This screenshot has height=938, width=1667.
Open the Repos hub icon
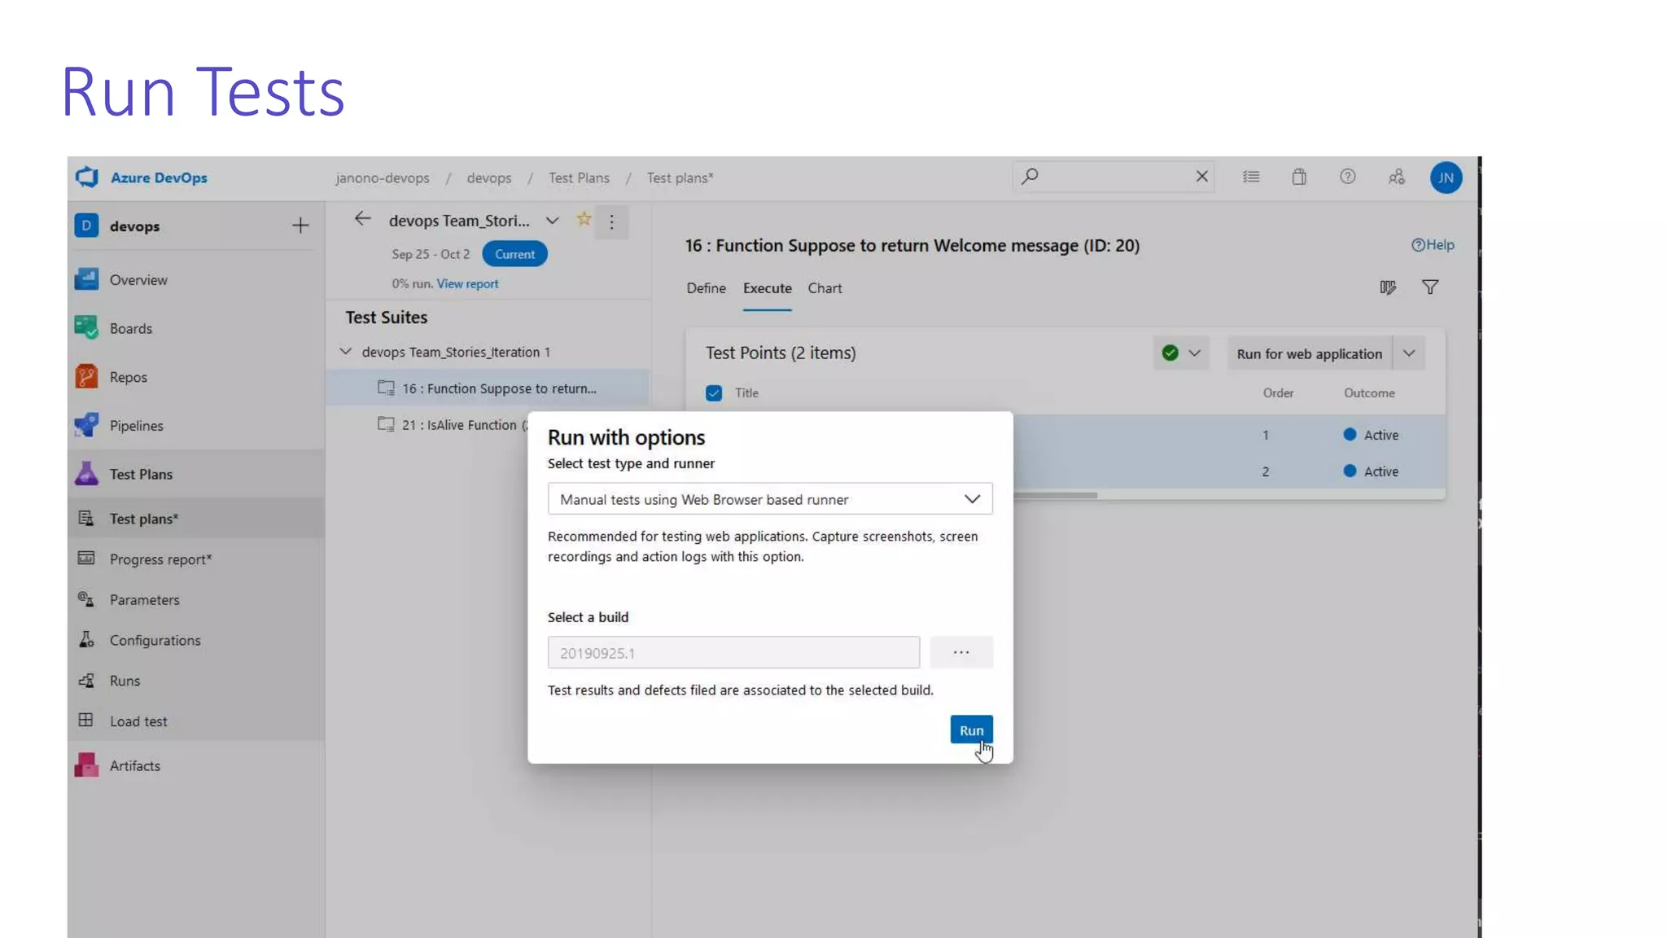[x=86, y=377]
